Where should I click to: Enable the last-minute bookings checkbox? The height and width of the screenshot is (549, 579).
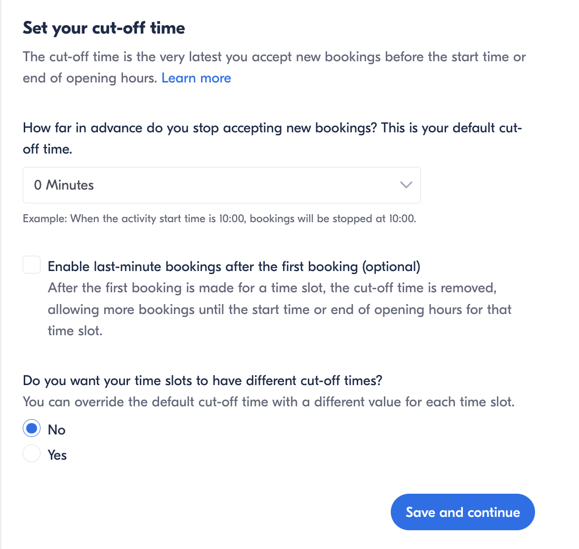pos(32,265)
